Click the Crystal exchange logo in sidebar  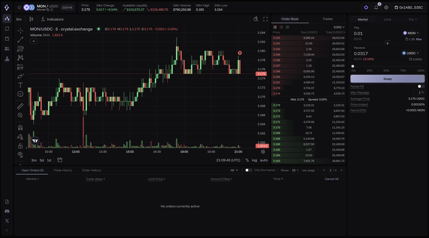7,7
